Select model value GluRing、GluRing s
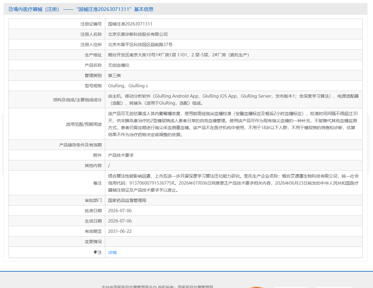 [128, 86]
